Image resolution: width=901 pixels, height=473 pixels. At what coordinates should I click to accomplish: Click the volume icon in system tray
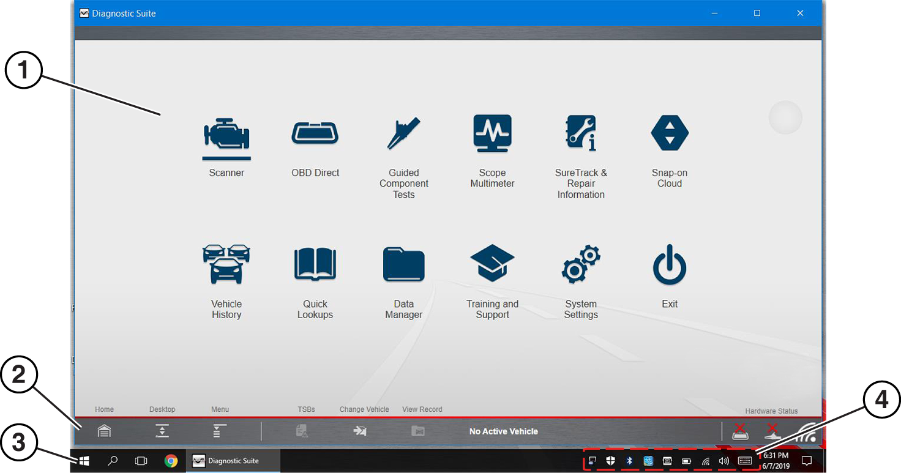(724, 461)
